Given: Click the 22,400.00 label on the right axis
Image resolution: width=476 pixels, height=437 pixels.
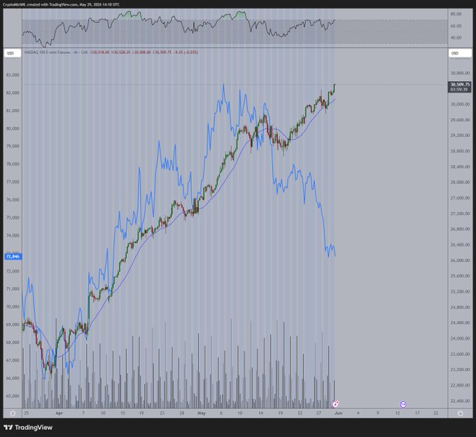Looking at the screenshot, I should (x=460, y=401).
